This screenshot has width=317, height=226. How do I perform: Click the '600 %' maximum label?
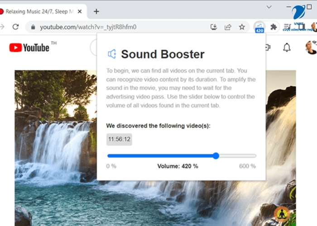[x=247, y=166]
